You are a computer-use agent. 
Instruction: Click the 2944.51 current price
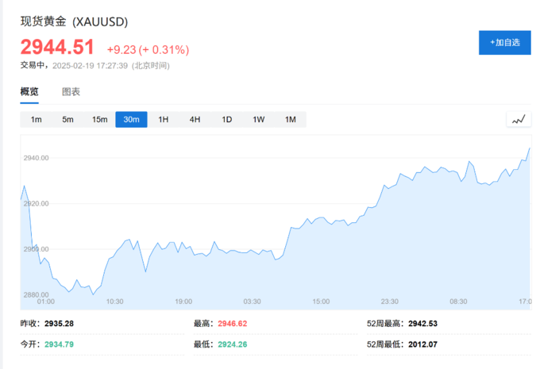(57, 48)
